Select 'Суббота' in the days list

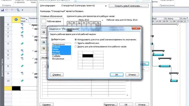pyautogui.click(x=61, y=56)
